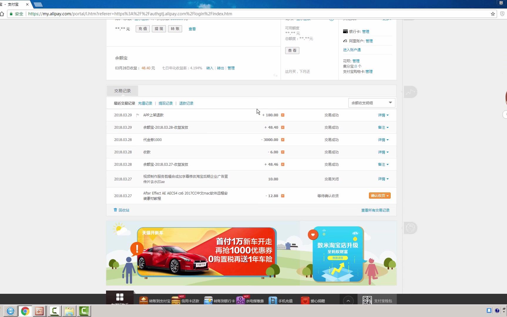Open the 余额收支明细 dropdown
Viewport: 507px width, 317px height.
[372, 103]
